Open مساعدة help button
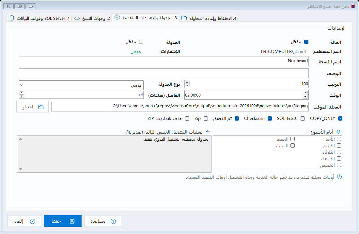 pos(102,221)
